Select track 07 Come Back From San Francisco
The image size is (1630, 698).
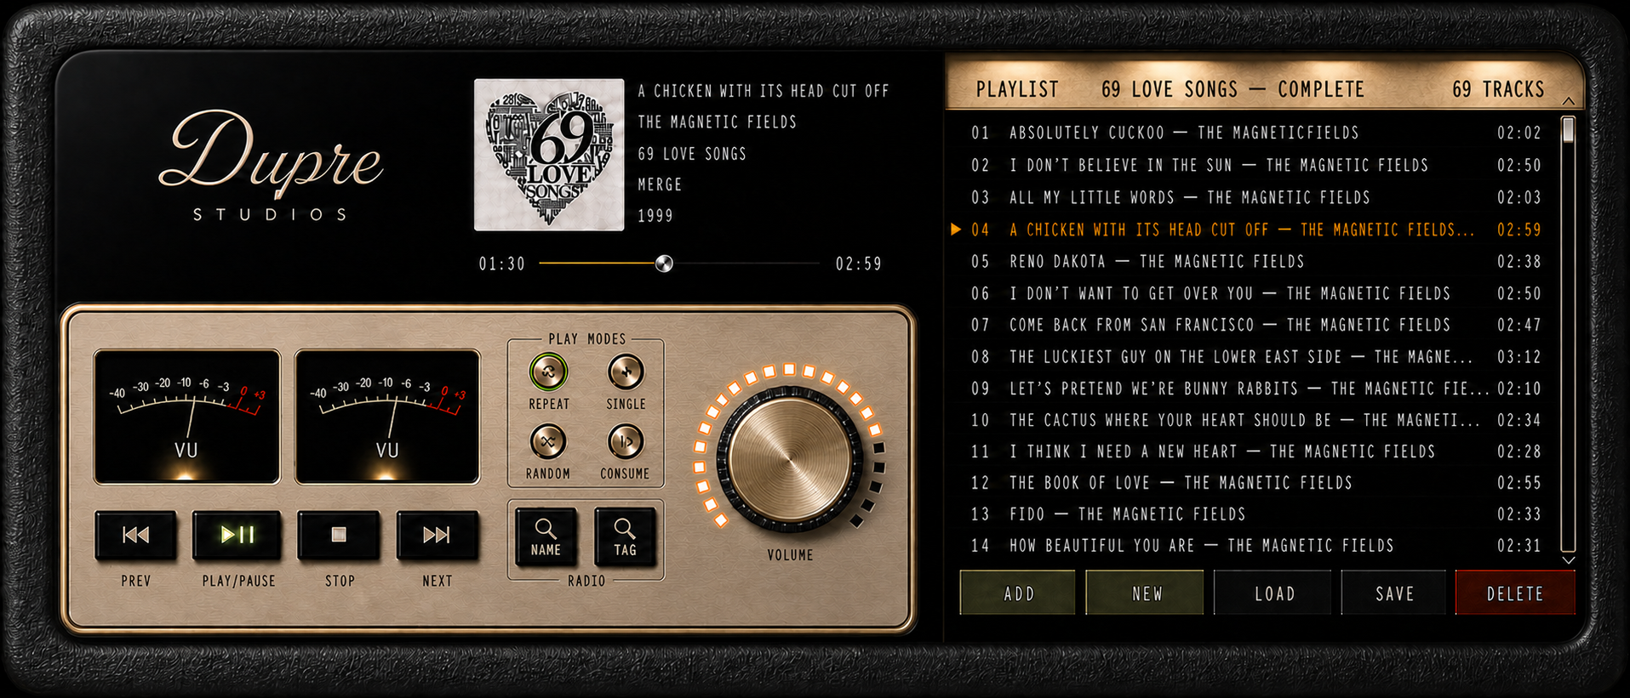point(1256,325)
